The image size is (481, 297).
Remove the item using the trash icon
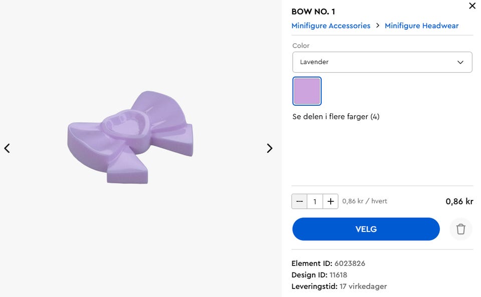[x=460, y=229]
